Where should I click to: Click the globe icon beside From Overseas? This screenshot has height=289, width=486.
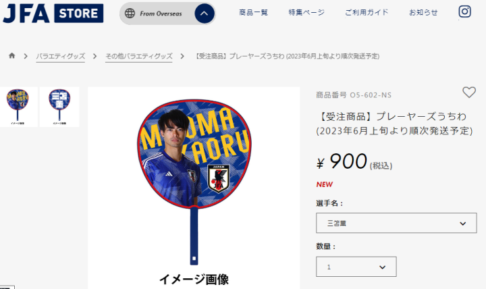(x=130, y=14)
